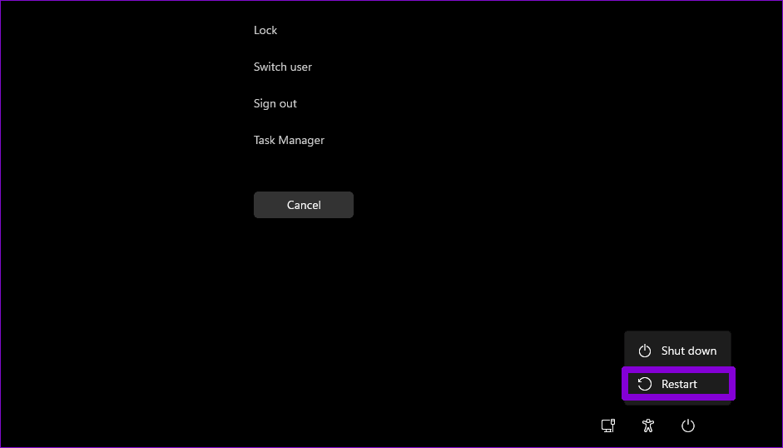Switch to a different user account
The height and width of the screenshot is (448, 783).
click(283, 67)
